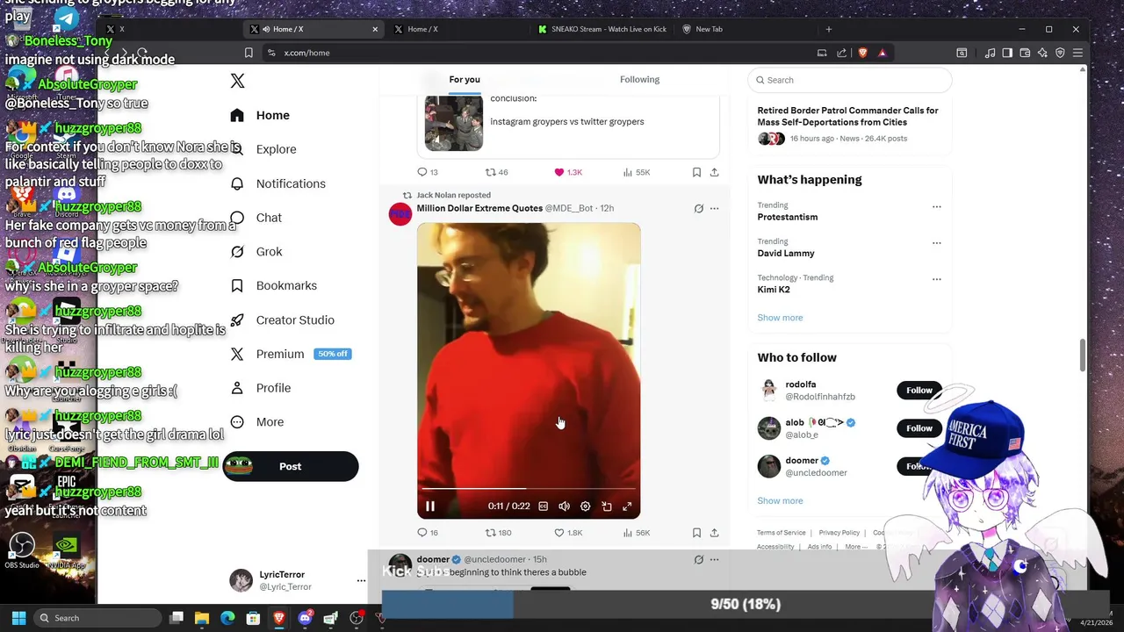Open Brave playlist music note icon
1124x632 pixels.
990,53
